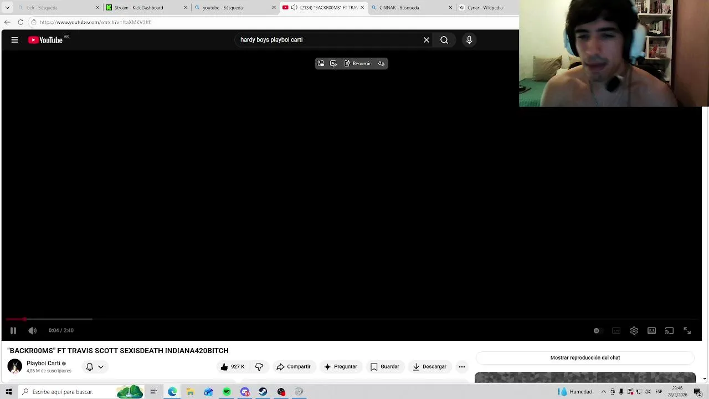Viewport: 709px width, 399px height.
Task: Close the BACKR00MS YouTube tab
Action: pyautogui.click(x=362, y=8)
